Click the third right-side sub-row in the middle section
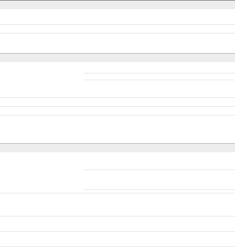Image resolution: width=235 pixels, height=247 pixels. click(159, 88)
